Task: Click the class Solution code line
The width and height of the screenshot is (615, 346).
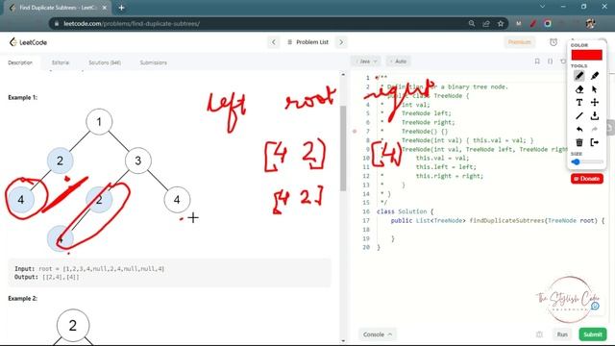Action: 405,211
